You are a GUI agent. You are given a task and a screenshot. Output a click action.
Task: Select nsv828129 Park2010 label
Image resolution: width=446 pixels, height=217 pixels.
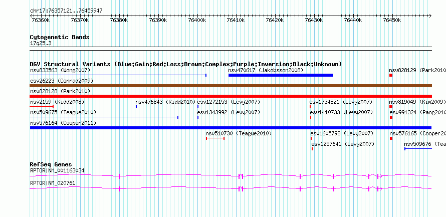[x=417, y=70]
